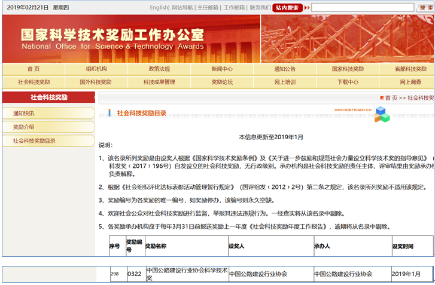Focus the site search input field
Viewport: 435px width, 285px height.
pos(363,8)
